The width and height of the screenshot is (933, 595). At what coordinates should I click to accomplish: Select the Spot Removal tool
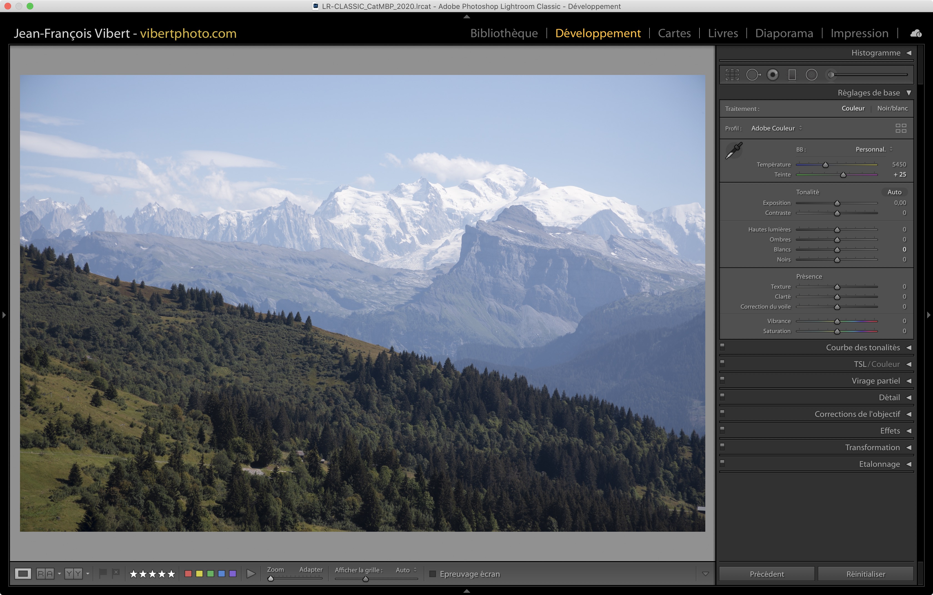pyautogui.click(x=753, y=75)
